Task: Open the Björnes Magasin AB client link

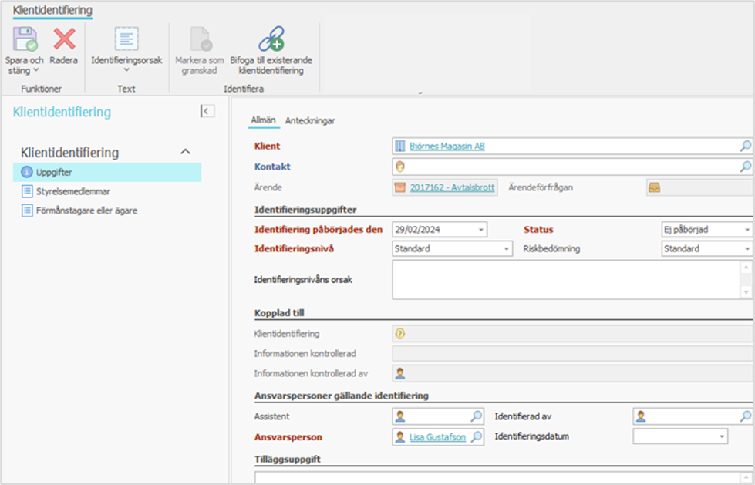Action: [447, 146]
